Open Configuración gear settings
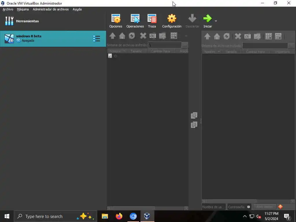Viewport: 296px width, 222px height. [x=172, y=21]
